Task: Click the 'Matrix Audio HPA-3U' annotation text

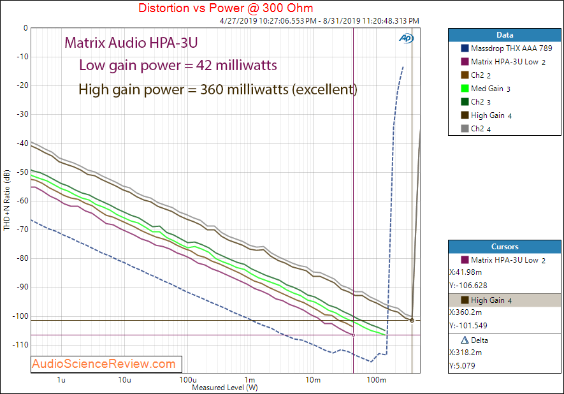Action: [x=131, y=43]
